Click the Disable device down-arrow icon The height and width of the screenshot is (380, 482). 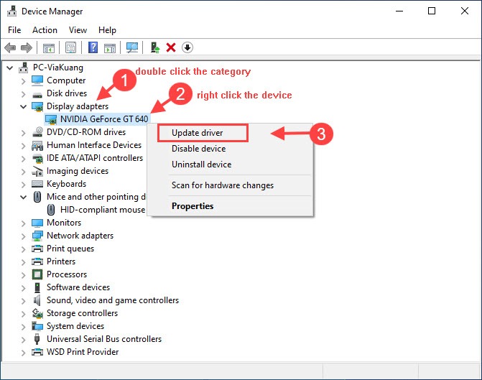pos(187,47)
